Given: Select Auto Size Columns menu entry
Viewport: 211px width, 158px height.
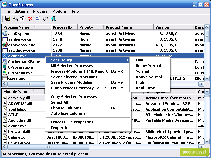Looking at the screenshot, I should pyautogui.click(x=88, y=113).
